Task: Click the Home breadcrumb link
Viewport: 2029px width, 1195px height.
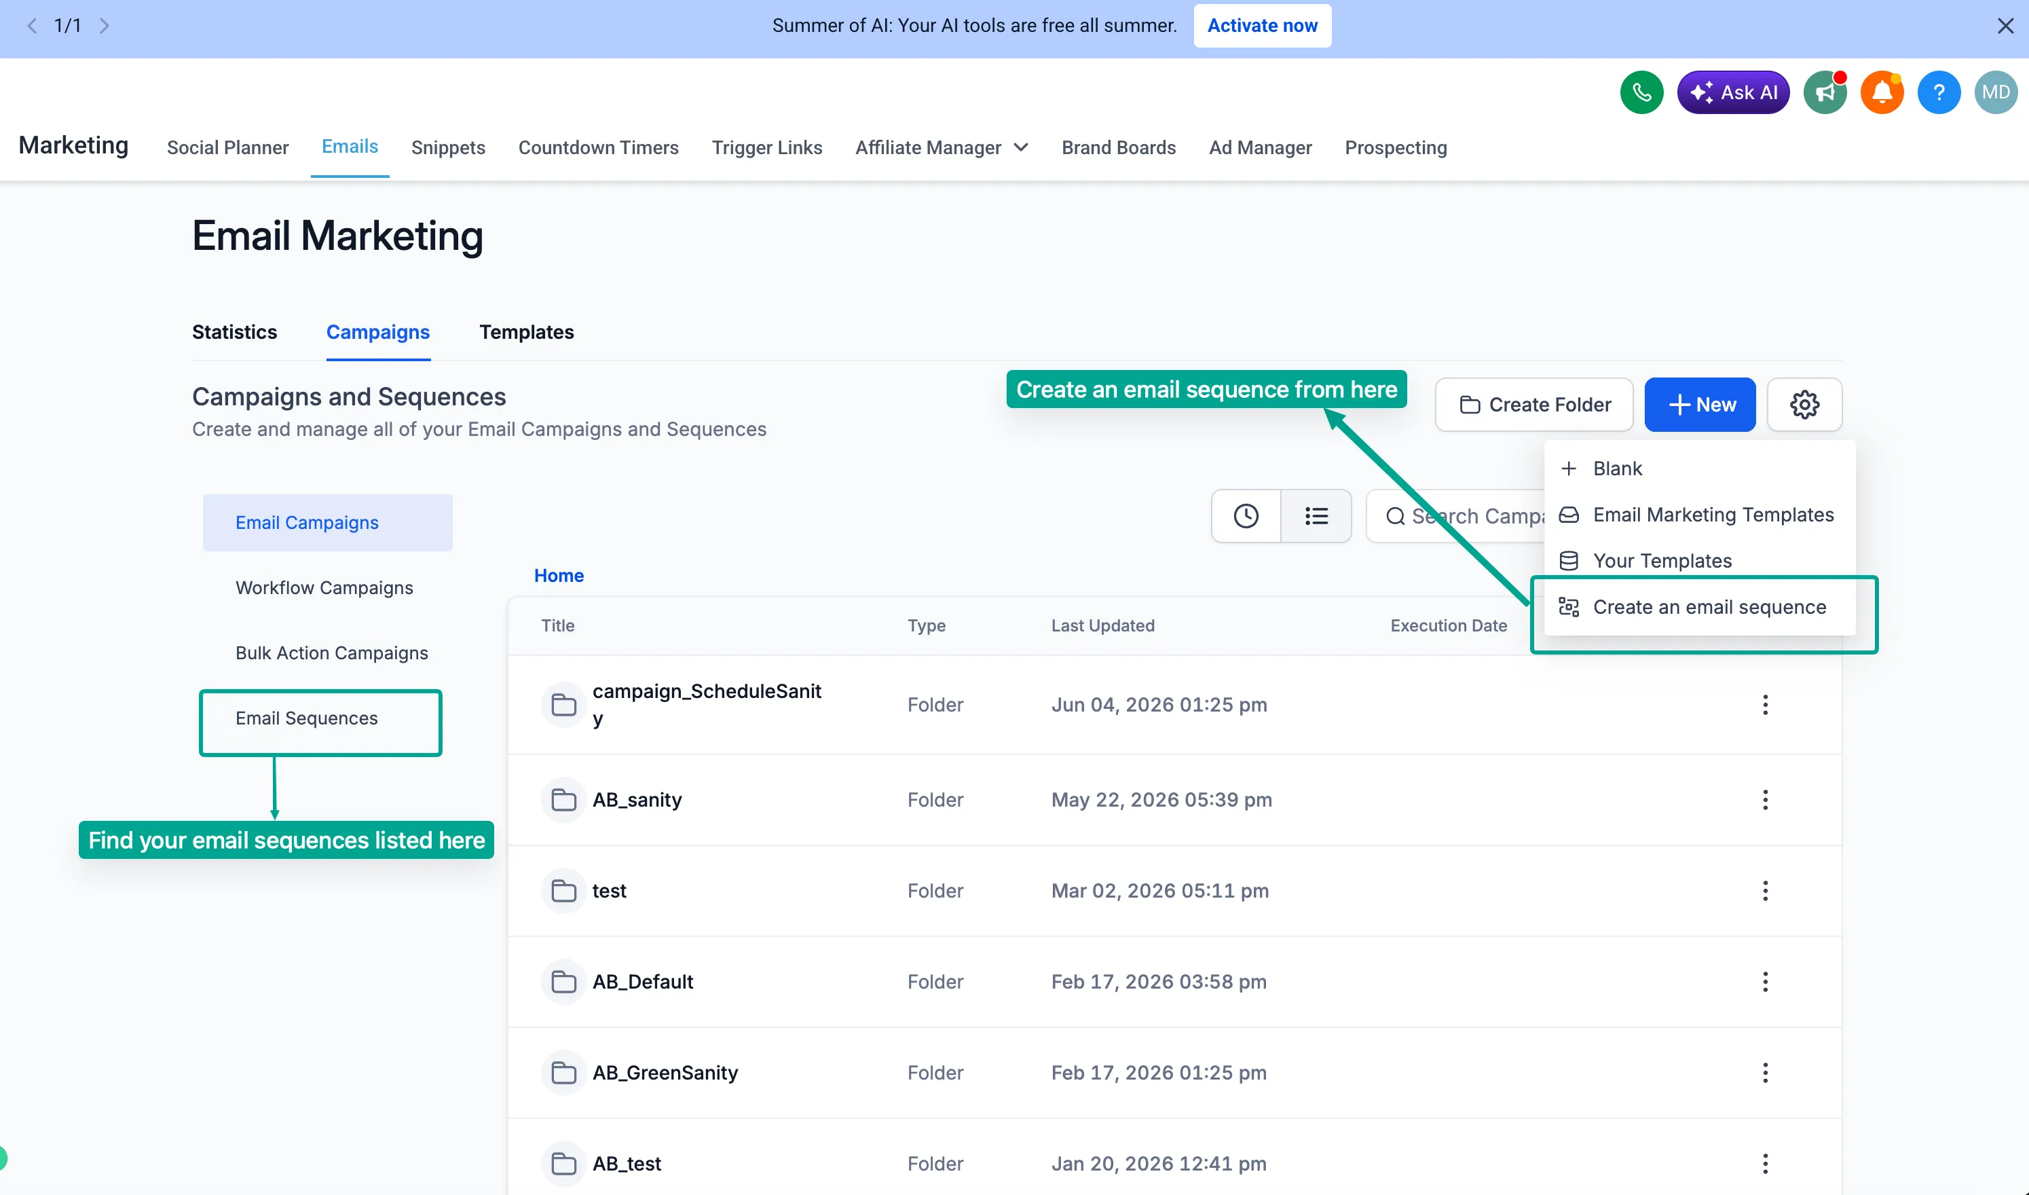Action: (559, 575)
